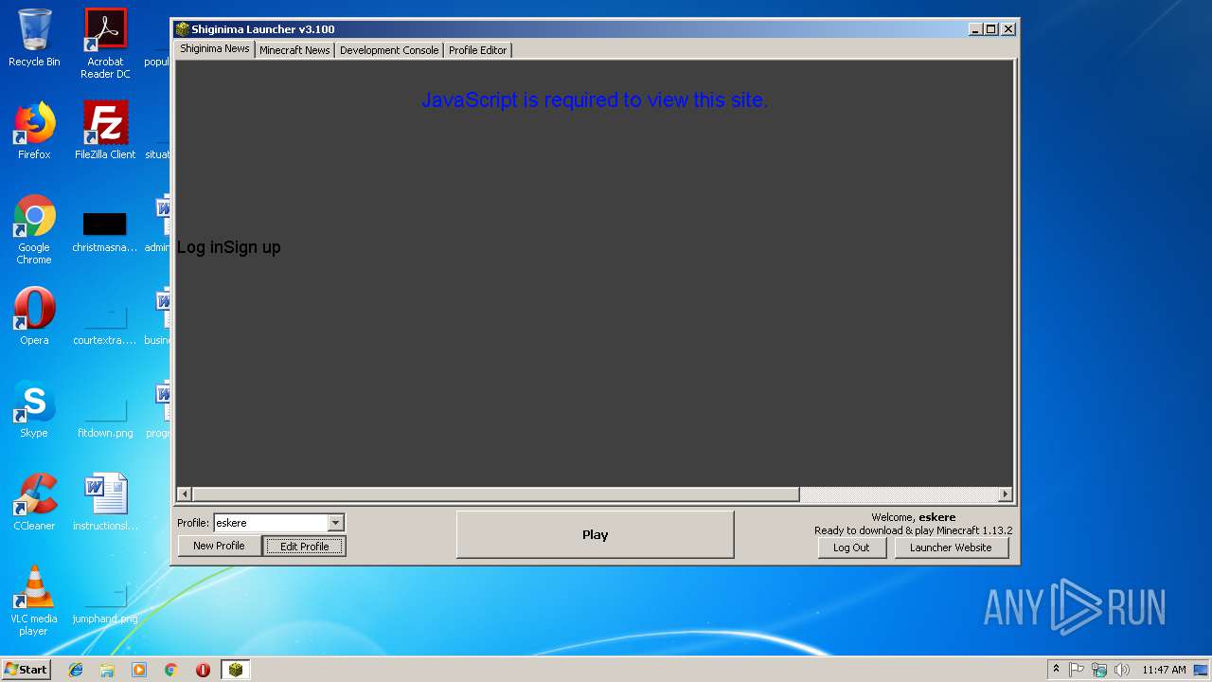Viewport: 1212px width, 682px height.
Task: Maximize the Shiginima Launcher window
Action: [991, 29]
